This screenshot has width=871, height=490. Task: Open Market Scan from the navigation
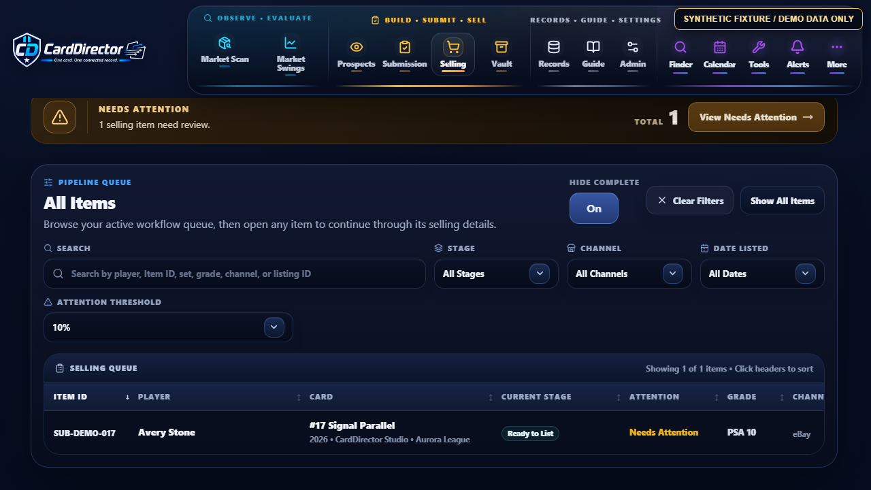(x=225, y=51)
